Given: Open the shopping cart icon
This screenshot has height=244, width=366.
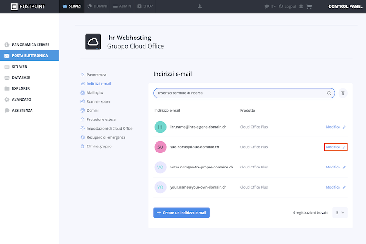Looking at the screenshot, I should coord(309,6).
